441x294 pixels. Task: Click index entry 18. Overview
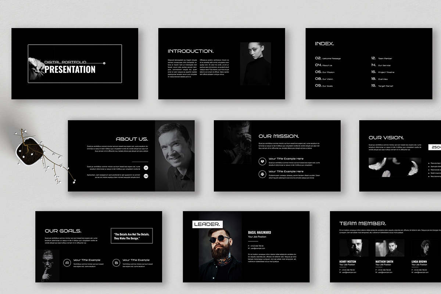(x=379, y=79)
